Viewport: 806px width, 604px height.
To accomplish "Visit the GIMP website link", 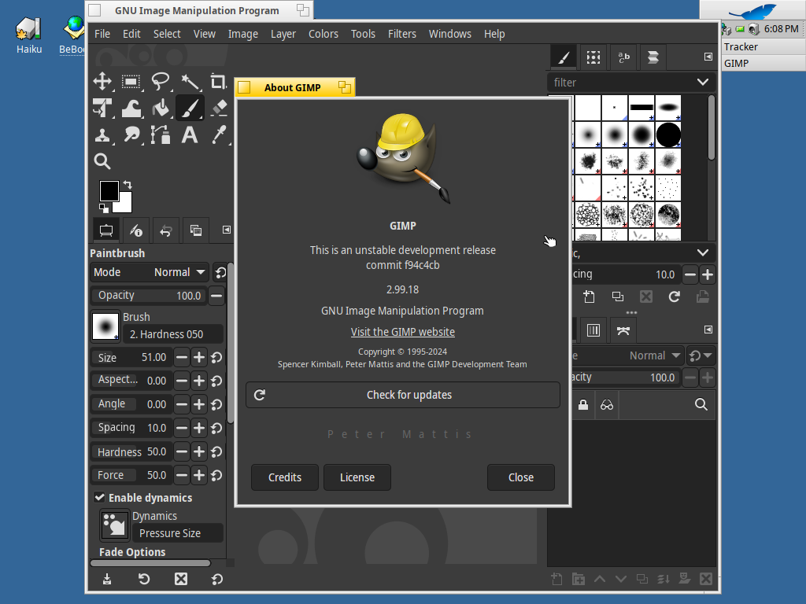I will point(402,332).
